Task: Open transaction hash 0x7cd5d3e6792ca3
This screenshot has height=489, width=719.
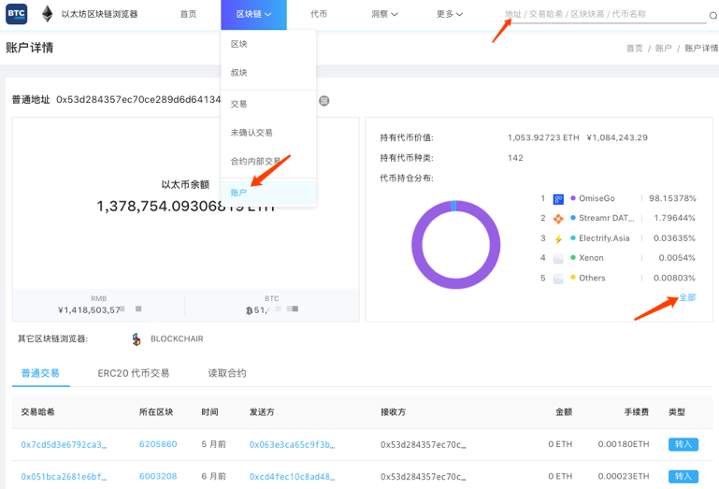Action: click(x=64, y=444)
